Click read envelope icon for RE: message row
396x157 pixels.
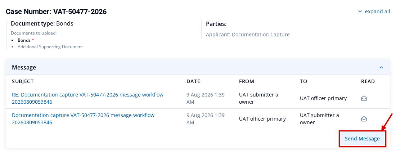click(x=364, y=98)
